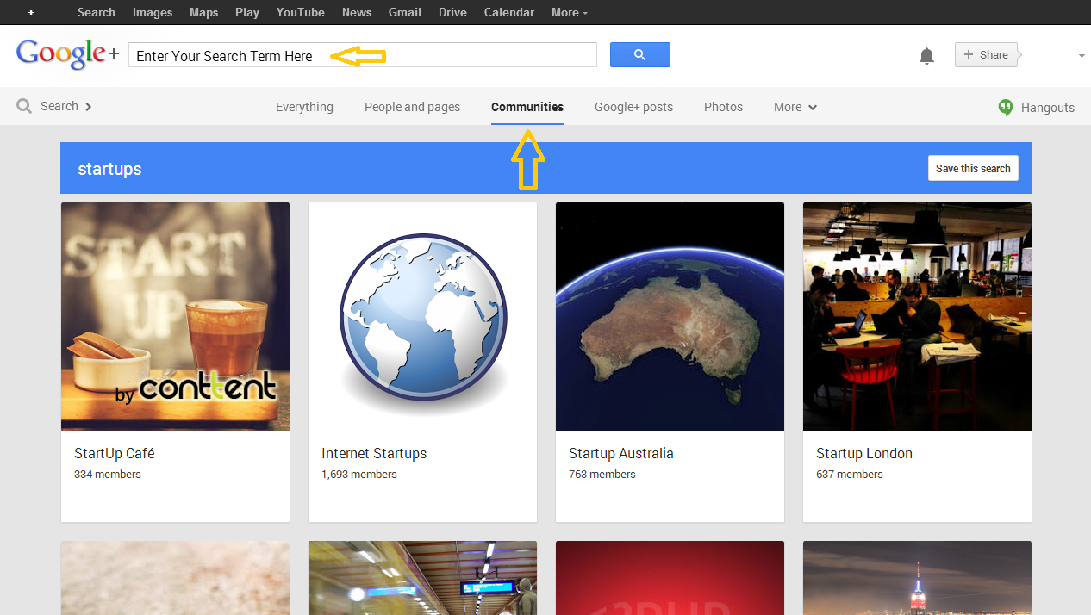Viewport: 1091px width, 615px height.
Task: Click the Hangouts label
Action: point(1048,108)
